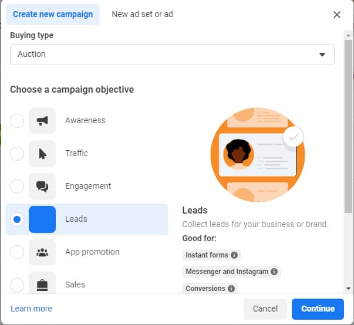Click the Engagement chat bubbles icon
This screenshot has width=354, height=325.
pos(42,187)
